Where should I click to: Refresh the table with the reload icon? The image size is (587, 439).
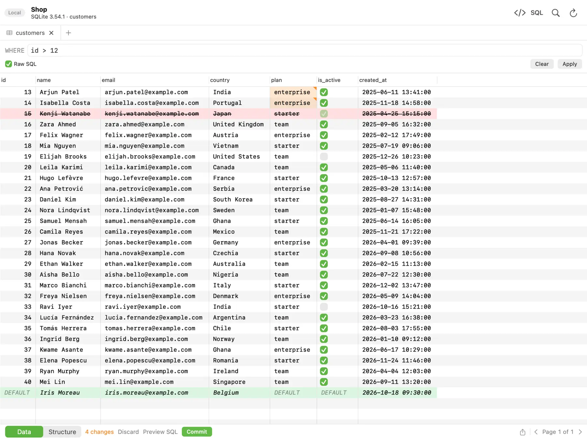point(573,13)
